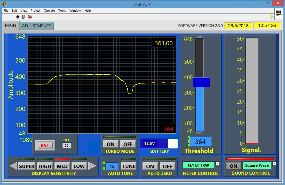This screenshot has width=285, height=185.
Task: Open context help question mark icon
Action: click(271, 17)
